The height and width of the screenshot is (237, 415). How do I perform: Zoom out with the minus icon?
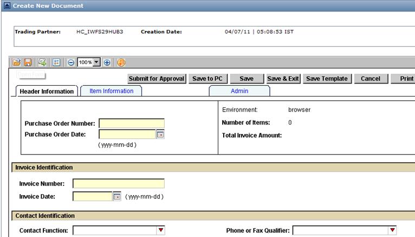click(71, 62)
